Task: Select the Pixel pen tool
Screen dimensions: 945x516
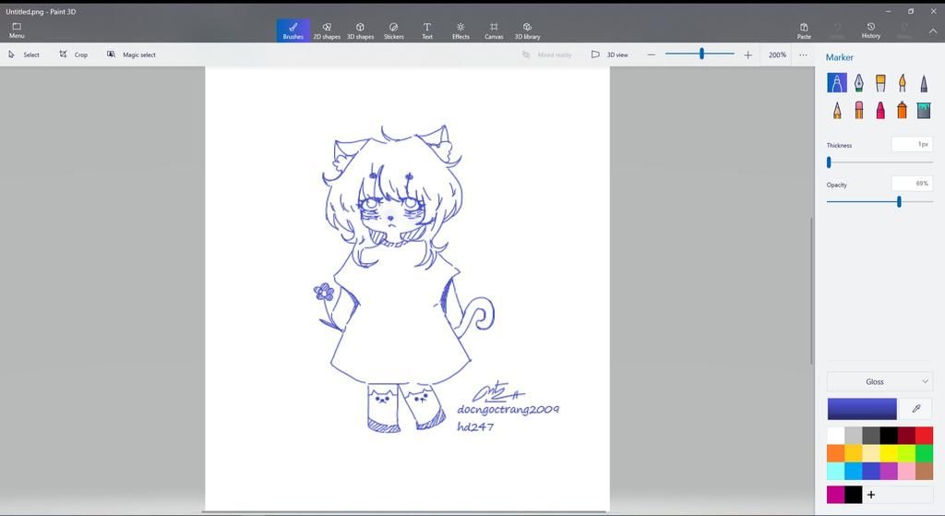Action: coord(923,82)
